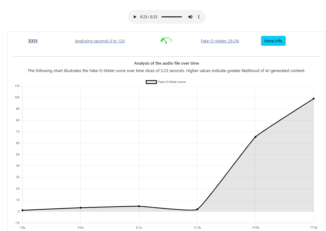Select the chart data point at 4.8s
This screenshot has width=326, height=231.
click(80, 208)
